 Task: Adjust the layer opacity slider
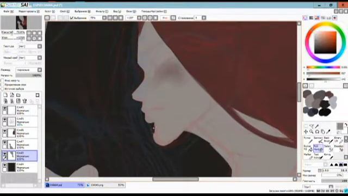tap(28, 75)
